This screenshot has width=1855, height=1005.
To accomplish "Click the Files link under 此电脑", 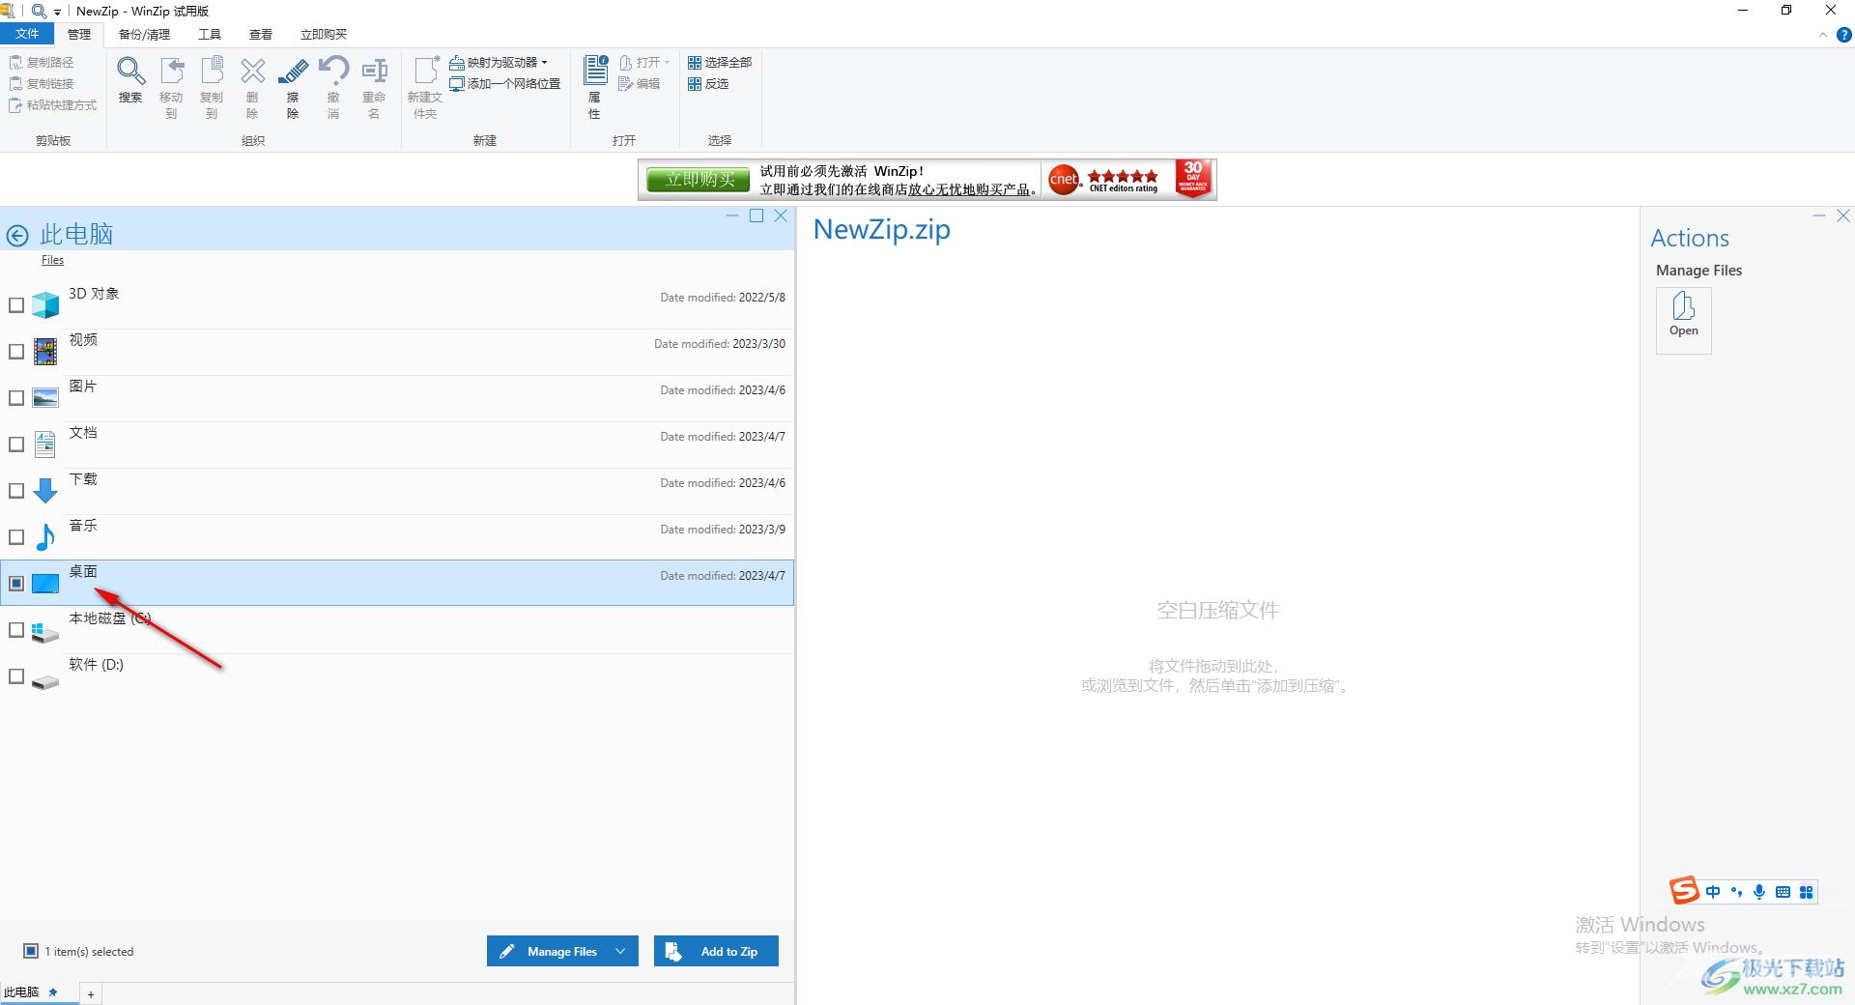I will (x=52, y=260).
